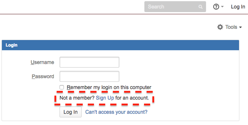Submit with the Log In button

[x=71, y=112]
